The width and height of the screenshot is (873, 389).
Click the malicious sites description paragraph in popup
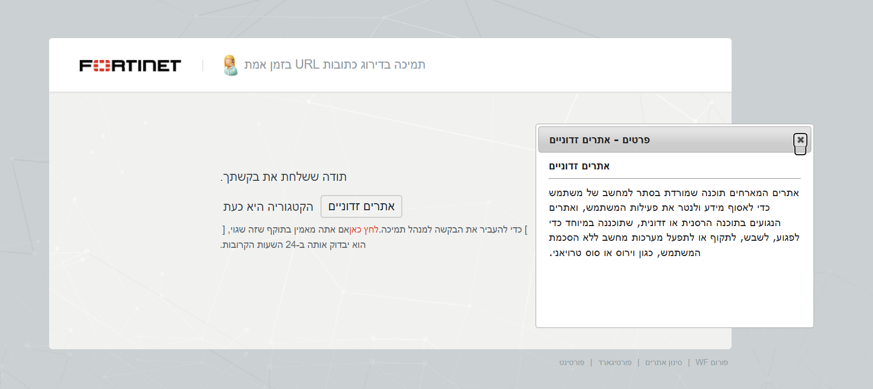pos(674,223)
